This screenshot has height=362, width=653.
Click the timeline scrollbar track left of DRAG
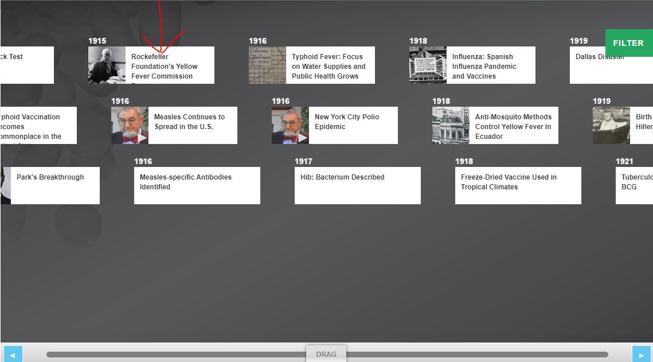[176, 355]
